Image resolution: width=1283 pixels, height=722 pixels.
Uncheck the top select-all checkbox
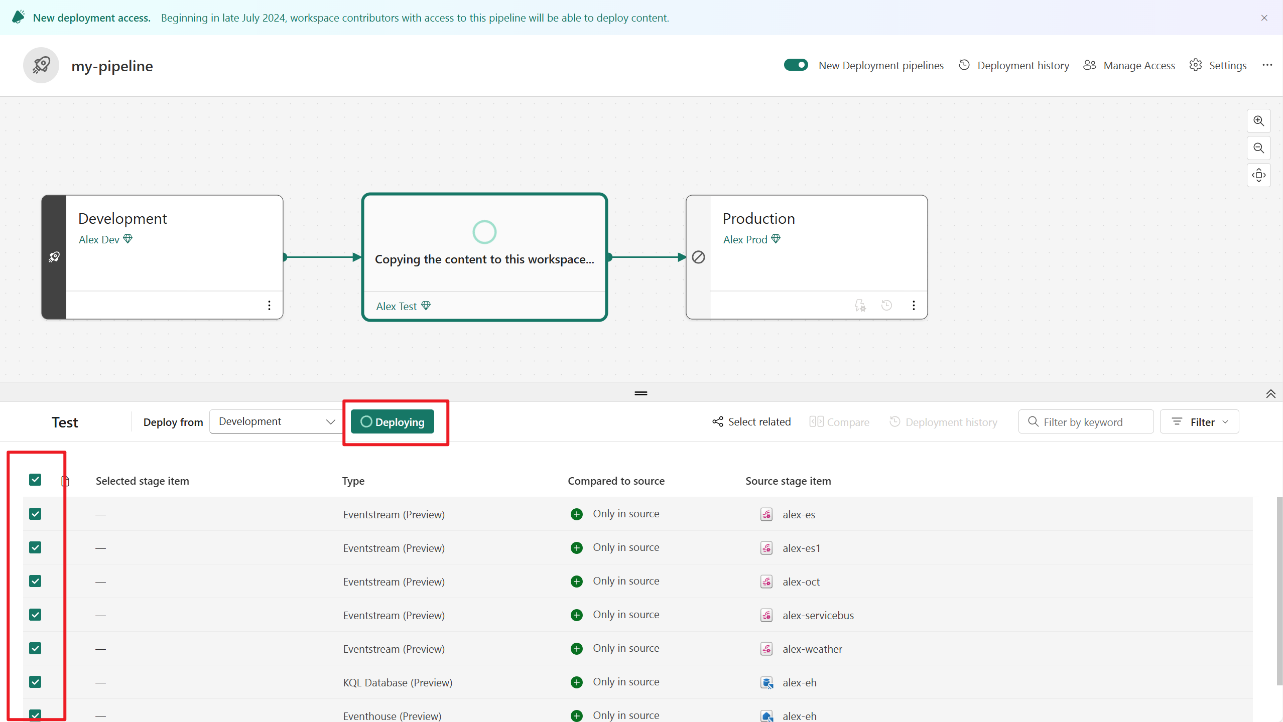click(x=35, y=480)
